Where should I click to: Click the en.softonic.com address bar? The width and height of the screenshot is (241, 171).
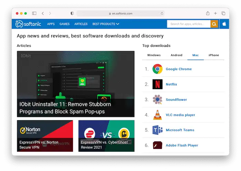(120, 13)
